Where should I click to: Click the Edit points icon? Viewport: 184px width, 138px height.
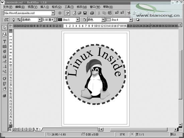[x=6, y=20]
